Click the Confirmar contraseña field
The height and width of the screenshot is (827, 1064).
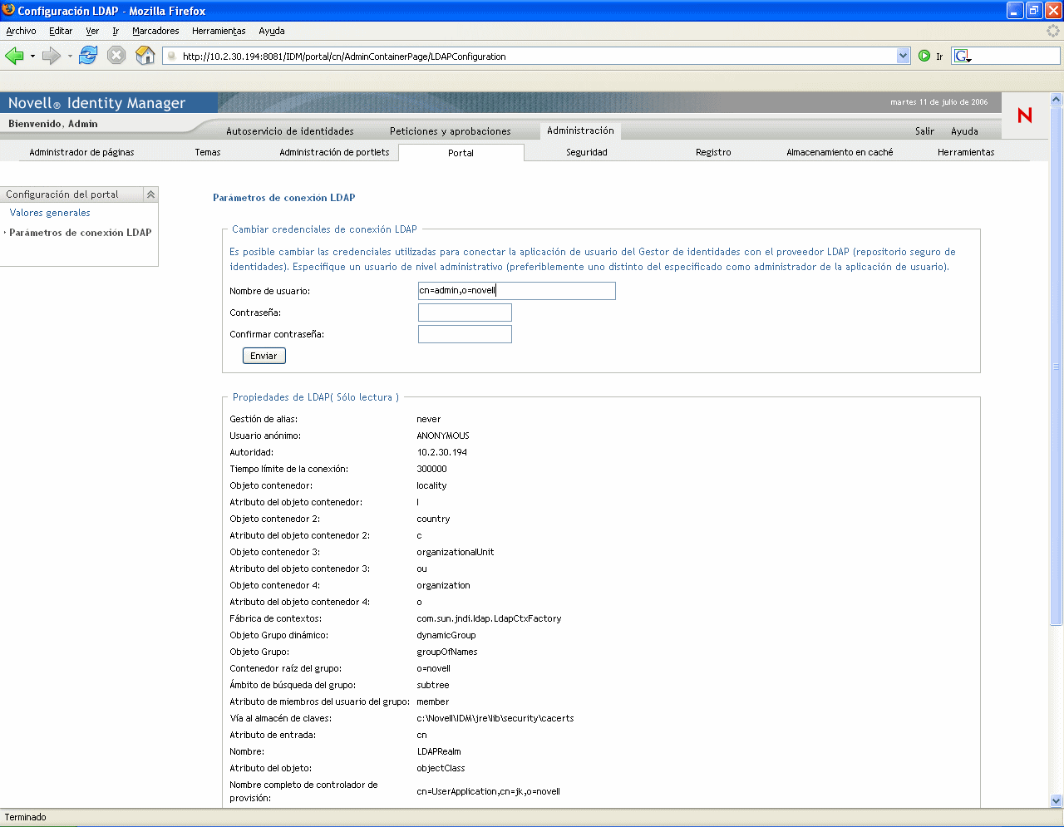click(465, 334)
